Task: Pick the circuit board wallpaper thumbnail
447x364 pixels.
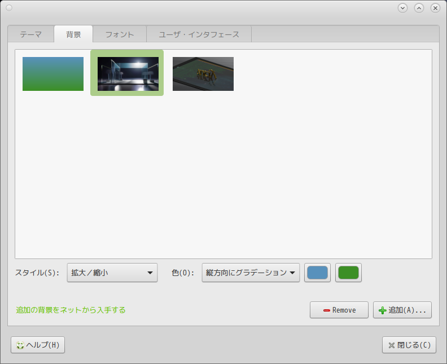Action: point(203,74)
